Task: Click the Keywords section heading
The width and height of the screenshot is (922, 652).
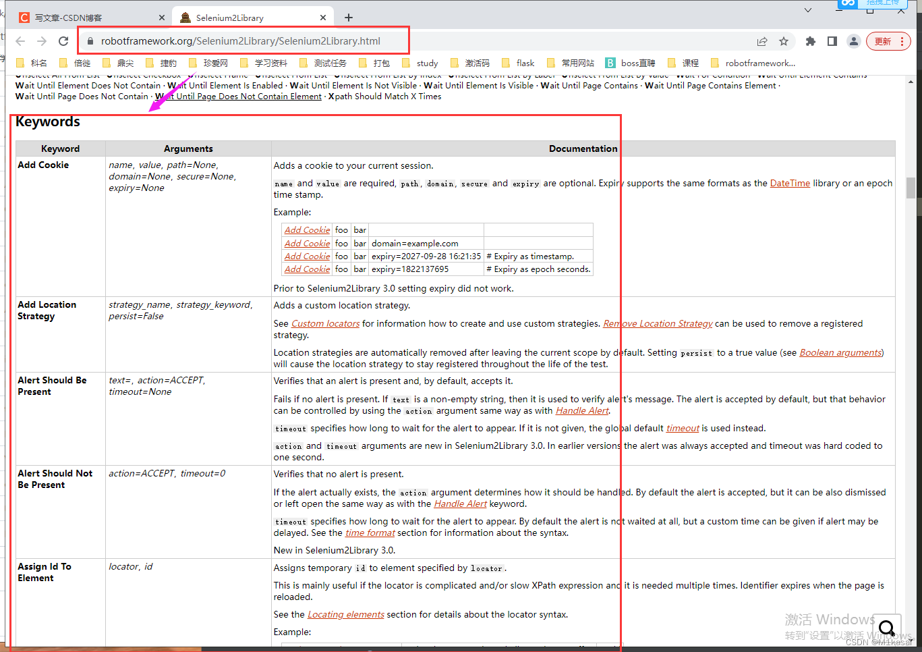Action: 48,121
